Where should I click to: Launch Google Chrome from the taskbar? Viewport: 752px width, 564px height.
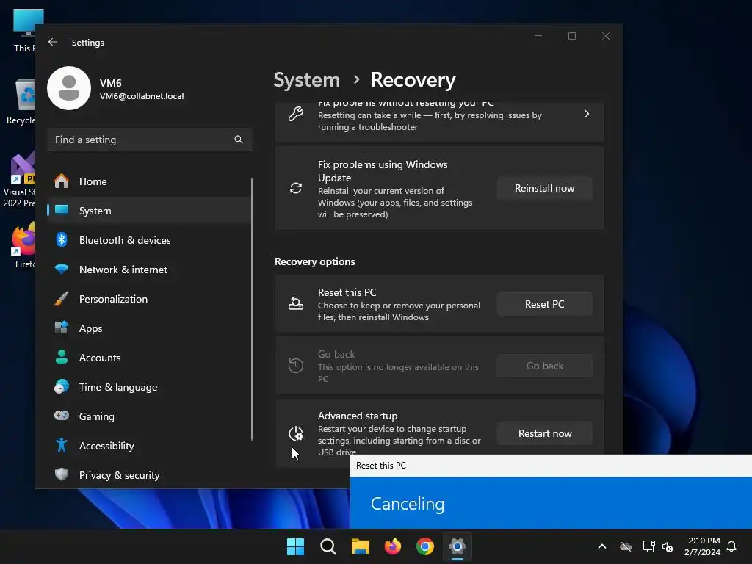click(x=425, y=546)
